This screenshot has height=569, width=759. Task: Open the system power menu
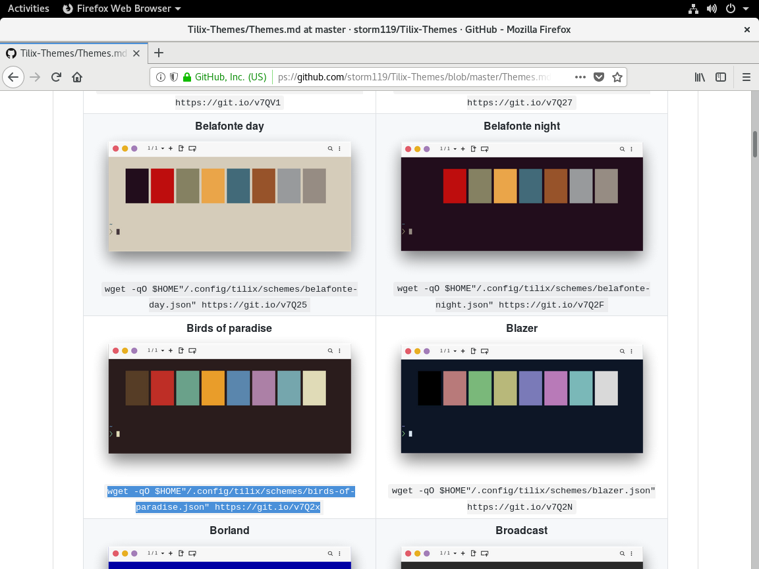coord(733,9)
